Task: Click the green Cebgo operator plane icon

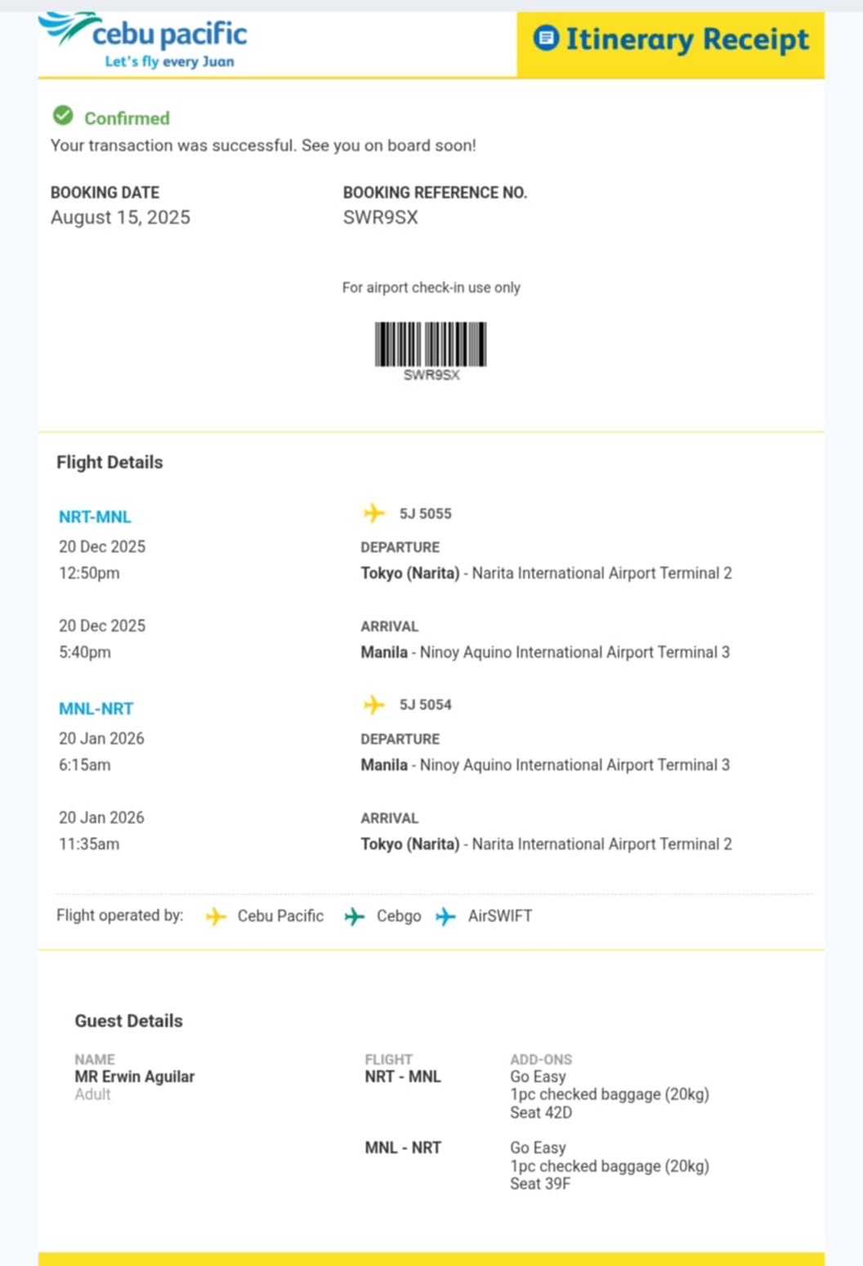Action: click(x=355, y=916)
